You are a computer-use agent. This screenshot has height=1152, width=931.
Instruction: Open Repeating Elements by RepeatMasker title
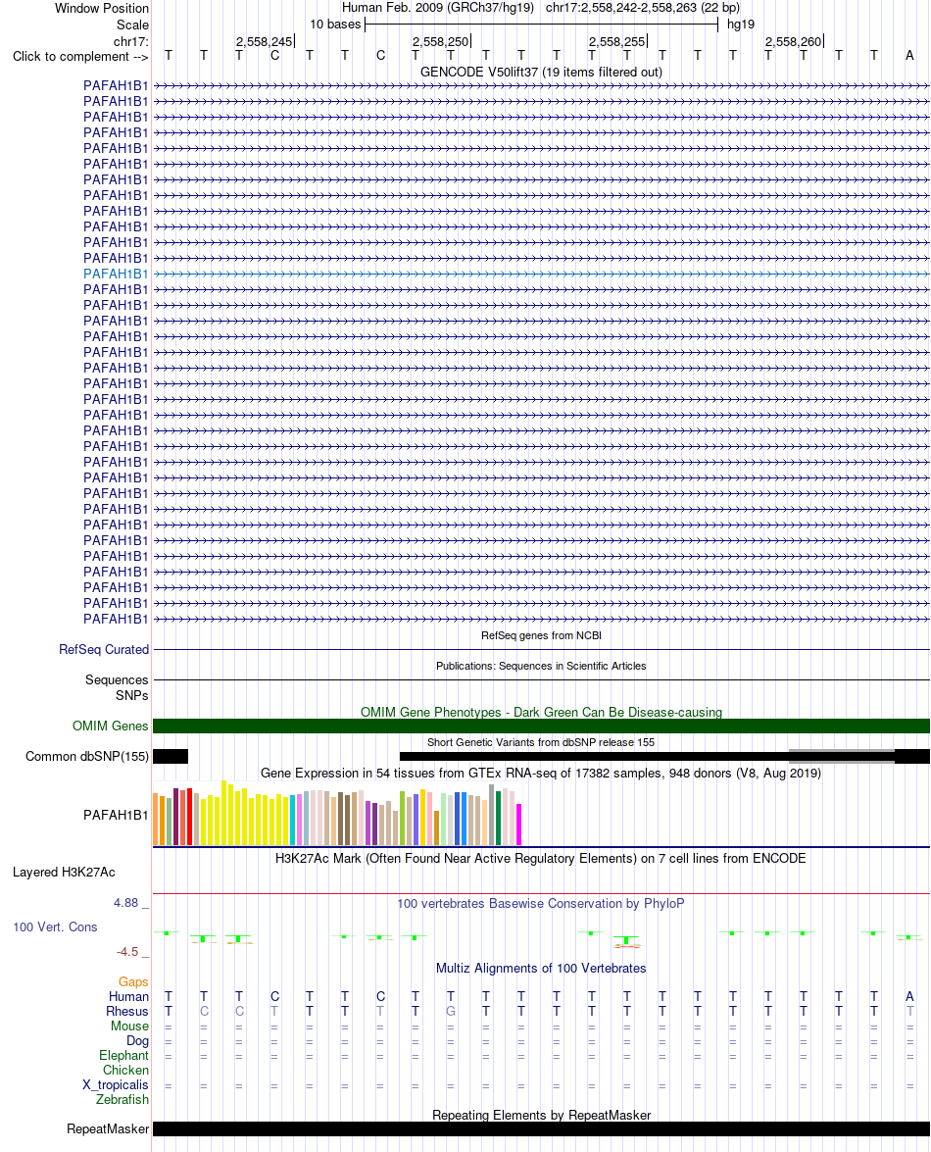[x=541, y=1116]
